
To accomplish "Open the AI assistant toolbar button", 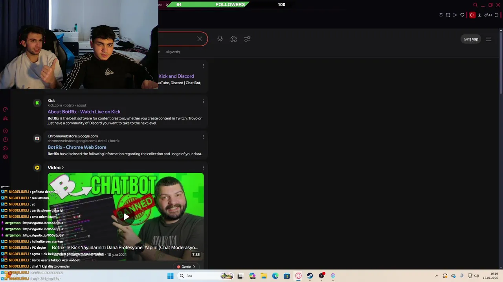I will 488,15.
